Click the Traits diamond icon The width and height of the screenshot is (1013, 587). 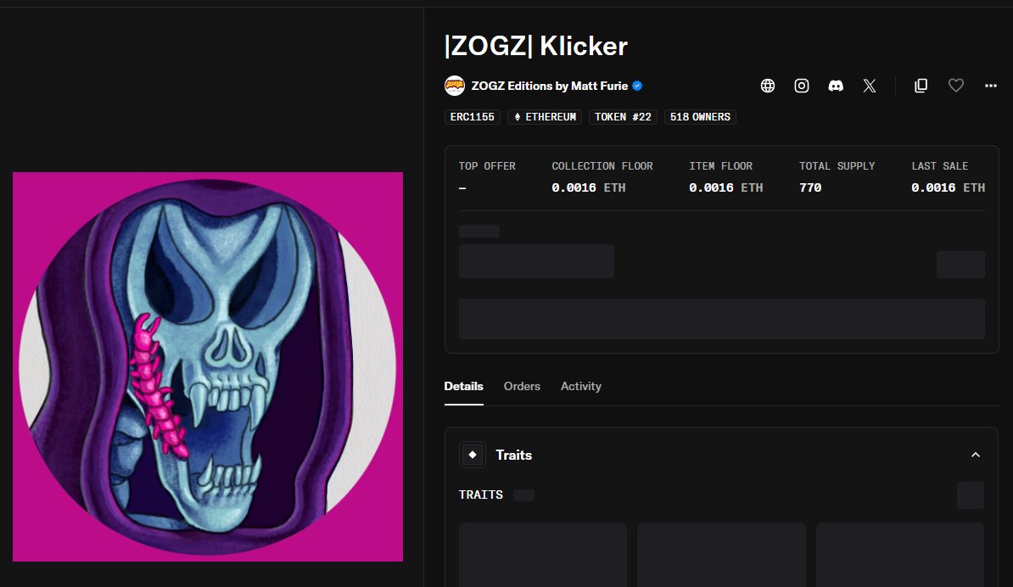pyautogui.click(x=473, y=455)
